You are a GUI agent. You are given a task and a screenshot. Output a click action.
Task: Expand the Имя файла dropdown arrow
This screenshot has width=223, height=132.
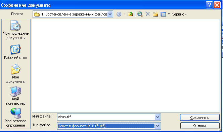click(158, 117)
